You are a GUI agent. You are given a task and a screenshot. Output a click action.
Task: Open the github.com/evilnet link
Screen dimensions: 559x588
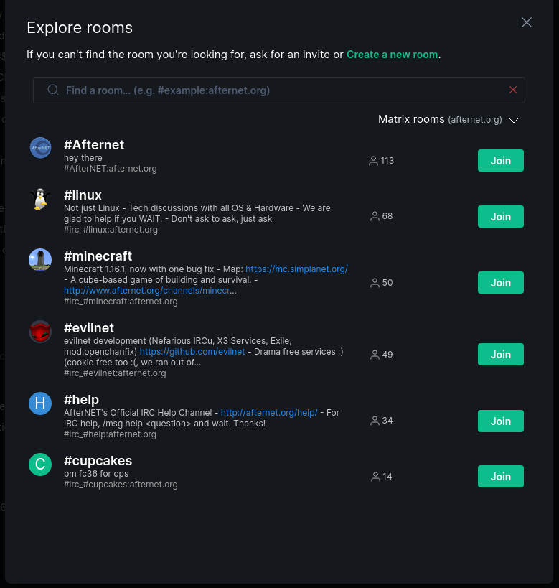192,352
